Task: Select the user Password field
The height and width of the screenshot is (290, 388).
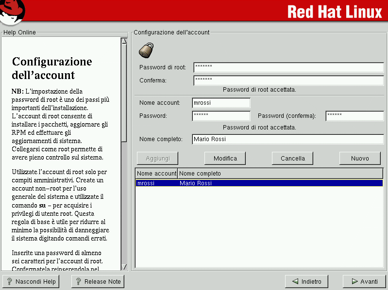Action: 221,116
